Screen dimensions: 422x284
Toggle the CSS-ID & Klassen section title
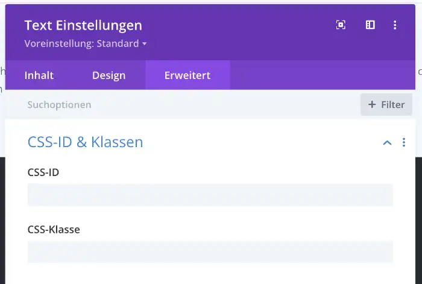tap(85, 142)
